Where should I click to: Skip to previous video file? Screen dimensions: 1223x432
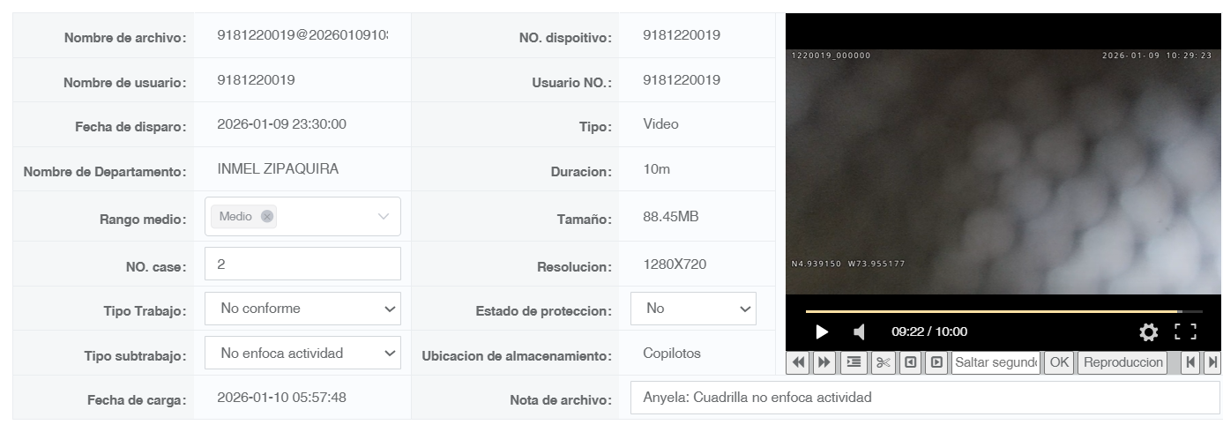(x=1190, y=362)
